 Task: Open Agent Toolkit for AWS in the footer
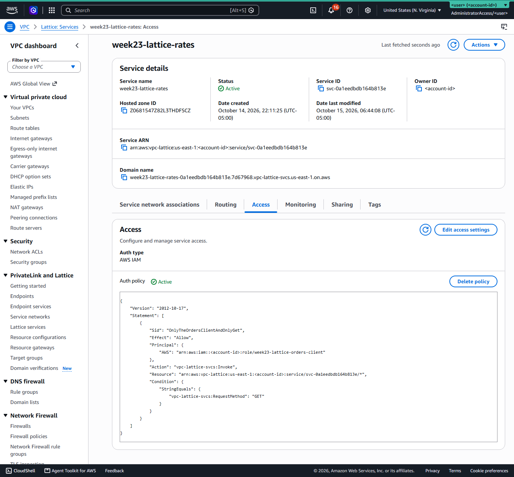click(70, 471)
